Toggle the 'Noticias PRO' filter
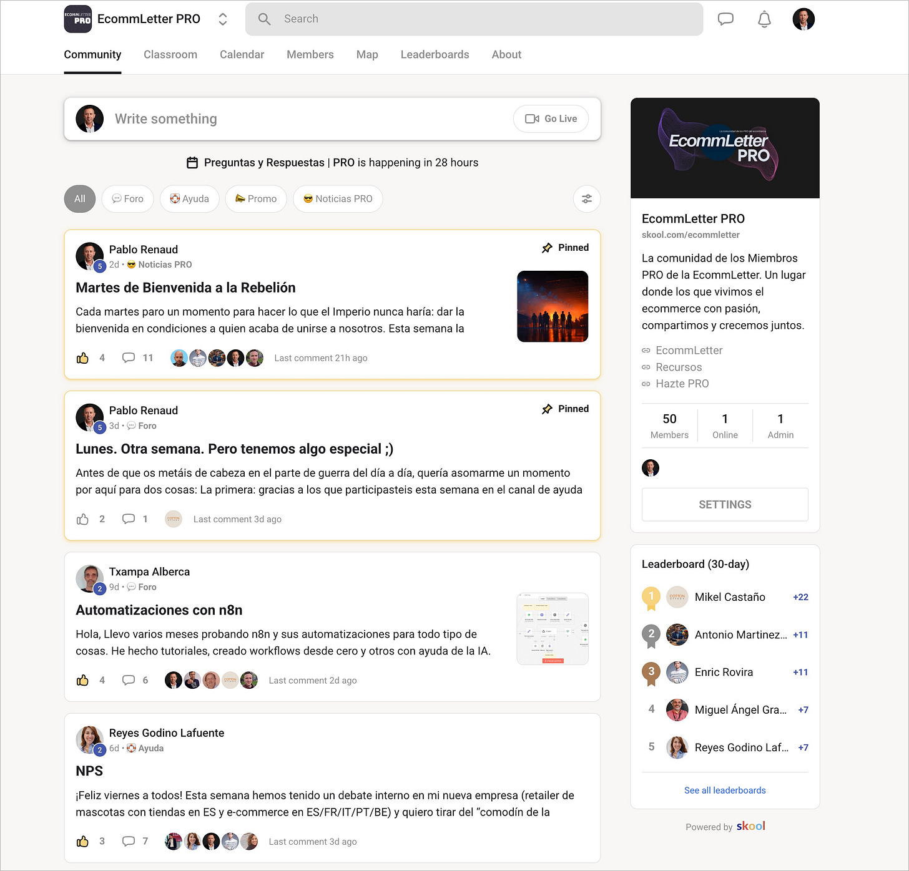Screen dimensions: 909x871 (x=338, y=198)
